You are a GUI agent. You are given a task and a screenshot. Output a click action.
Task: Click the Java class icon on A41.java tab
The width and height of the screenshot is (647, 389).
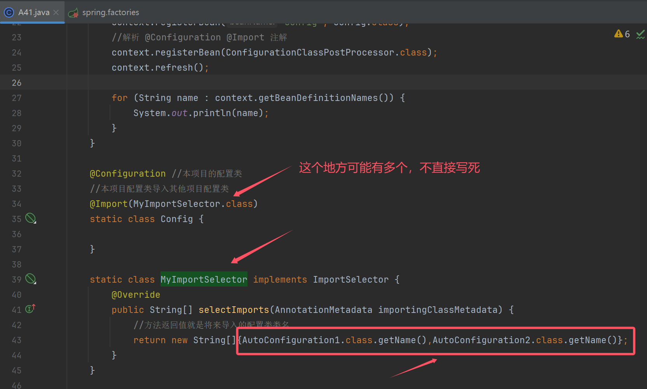[9, 12]
